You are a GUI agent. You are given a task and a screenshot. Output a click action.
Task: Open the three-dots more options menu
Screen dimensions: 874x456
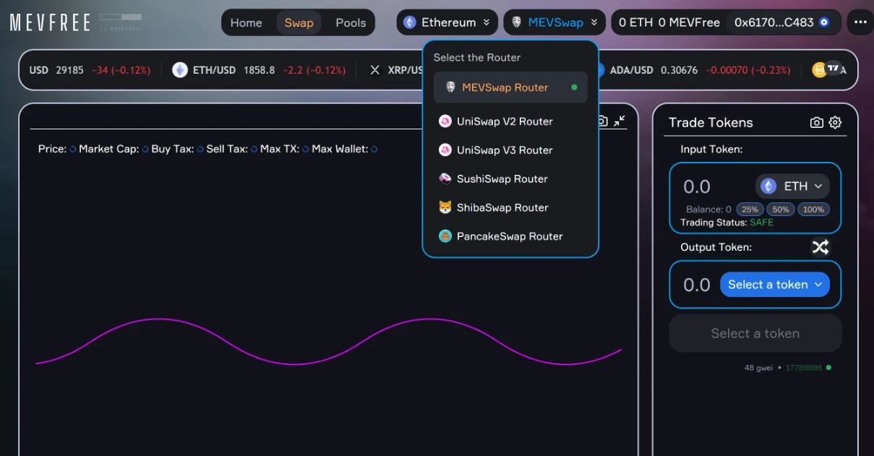[860, 22]
